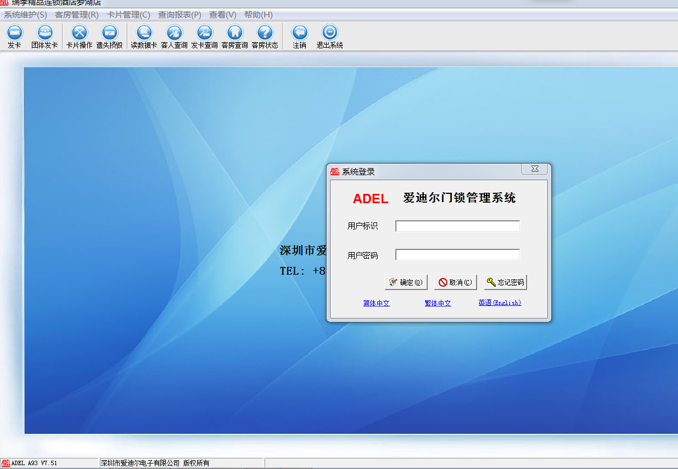Click the ADEL logo in the status bar
This screenshot has width=678, height=469.
(5, 463)
